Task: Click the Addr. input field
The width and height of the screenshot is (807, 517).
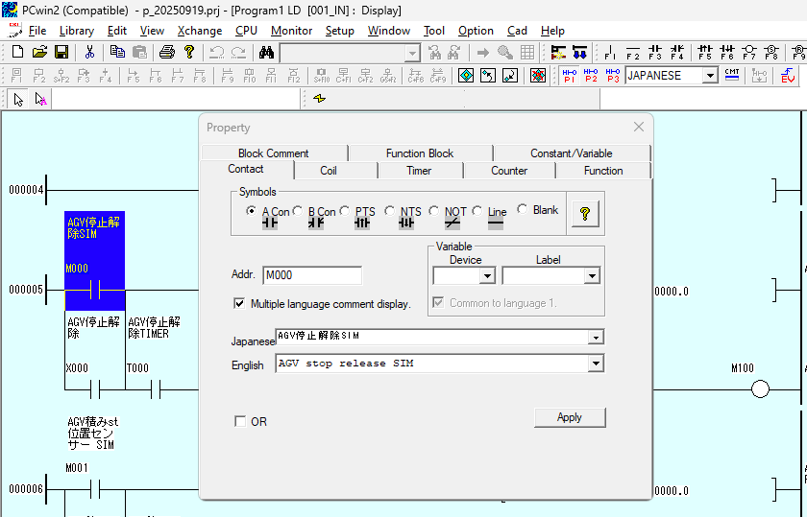Action: click(x=312, y=275)
